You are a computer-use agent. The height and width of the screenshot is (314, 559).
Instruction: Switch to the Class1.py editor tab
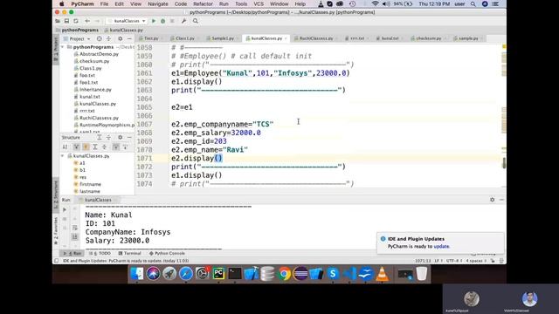(184, 38)
